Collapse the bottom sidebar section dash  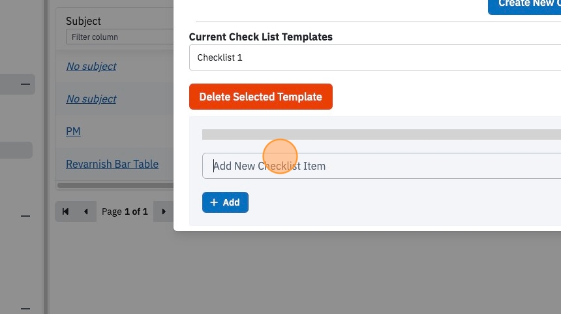(x=25, y=308)
